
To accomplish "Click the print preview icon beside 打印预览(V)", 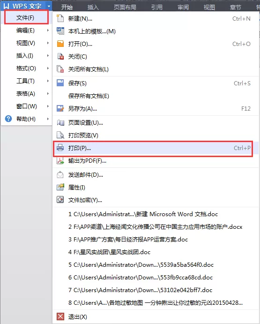I will (x=60, y=136).
